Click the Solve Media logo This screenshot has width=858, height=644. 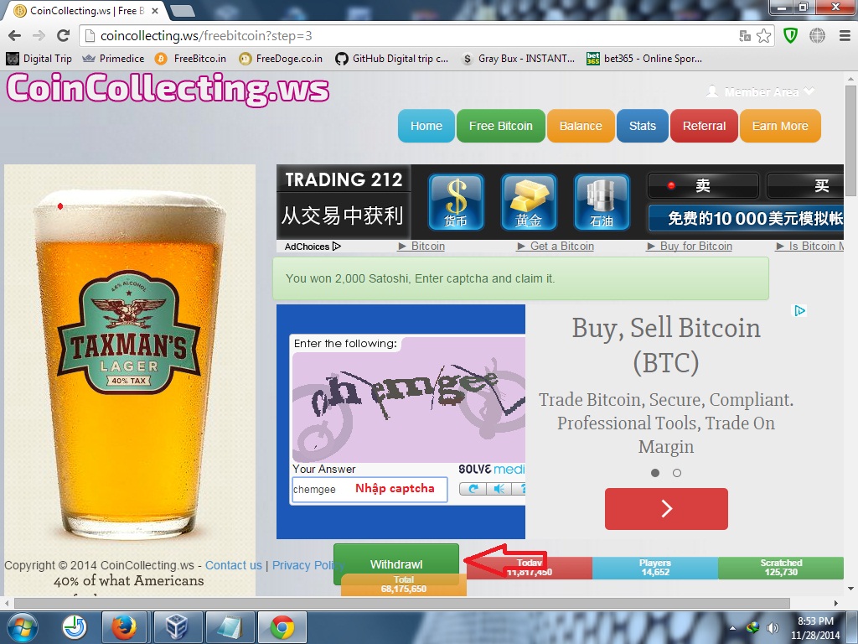[491, 470]
